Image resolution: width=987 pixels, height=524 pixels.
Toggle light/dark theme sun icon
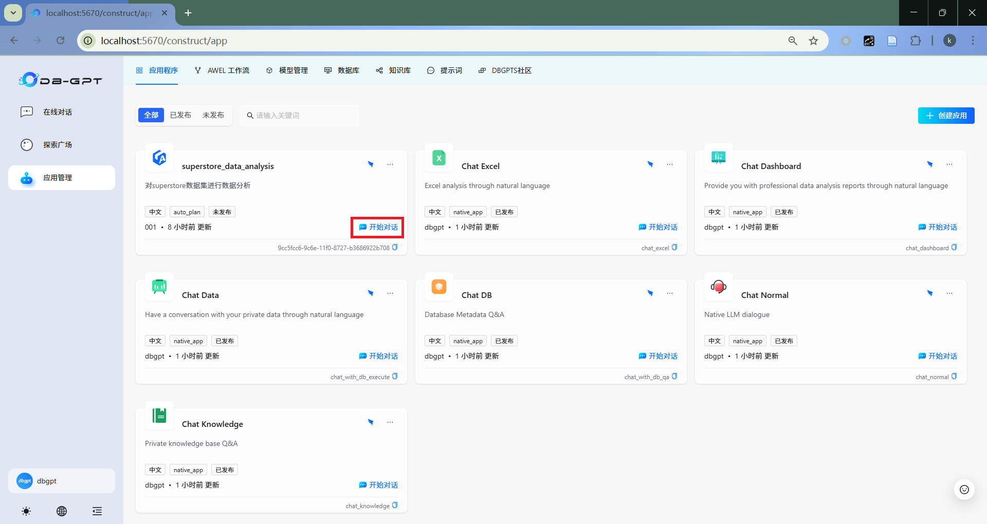tap(26, 511)
